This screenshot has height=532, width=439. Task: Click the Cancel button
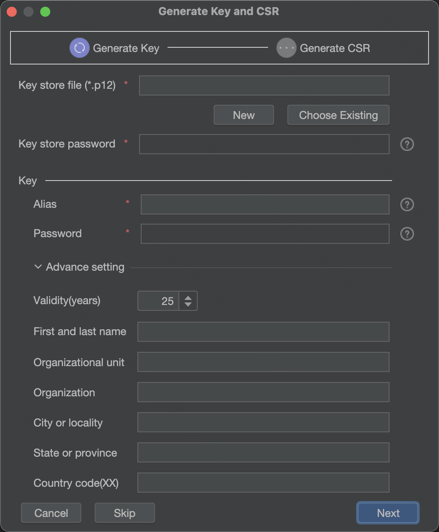click(51, 513)
